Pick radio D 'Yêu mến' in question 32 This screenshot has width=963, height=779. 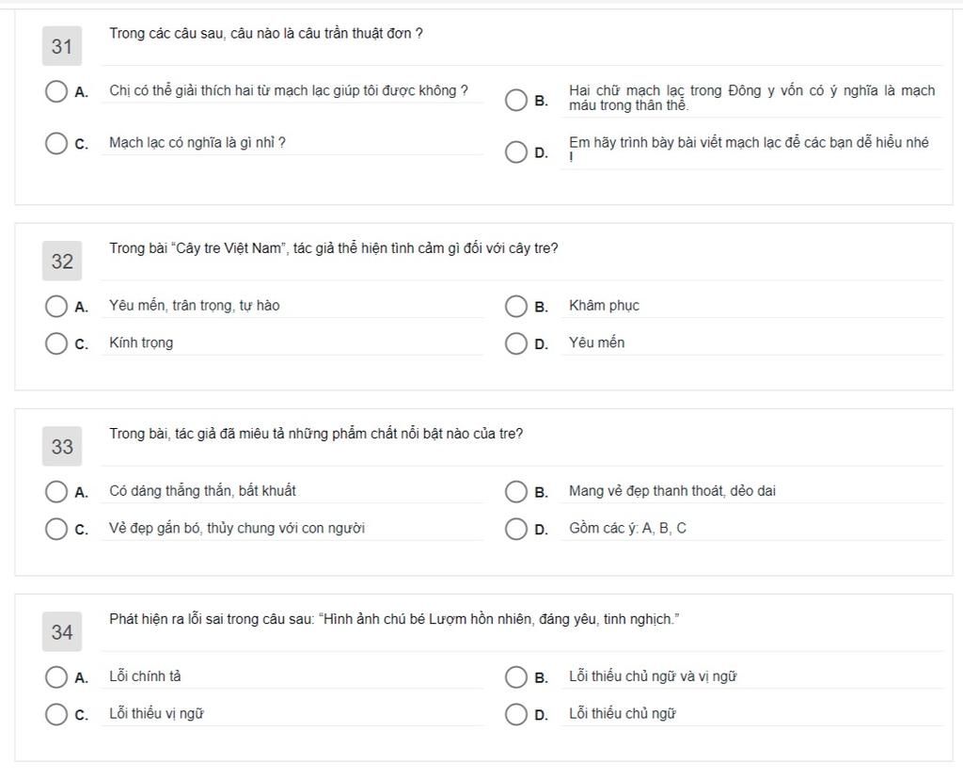(516, 343)
